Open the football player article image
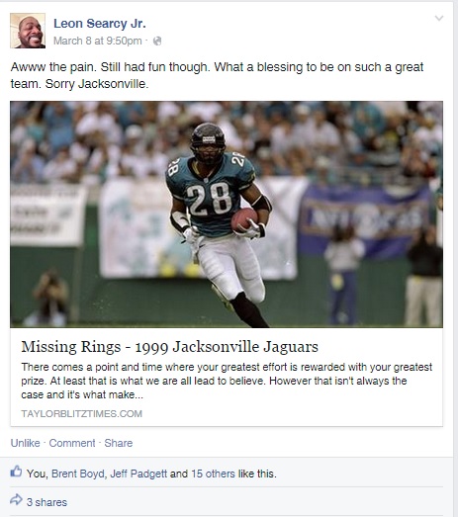 pyautogui.click(x=227, y=215)
